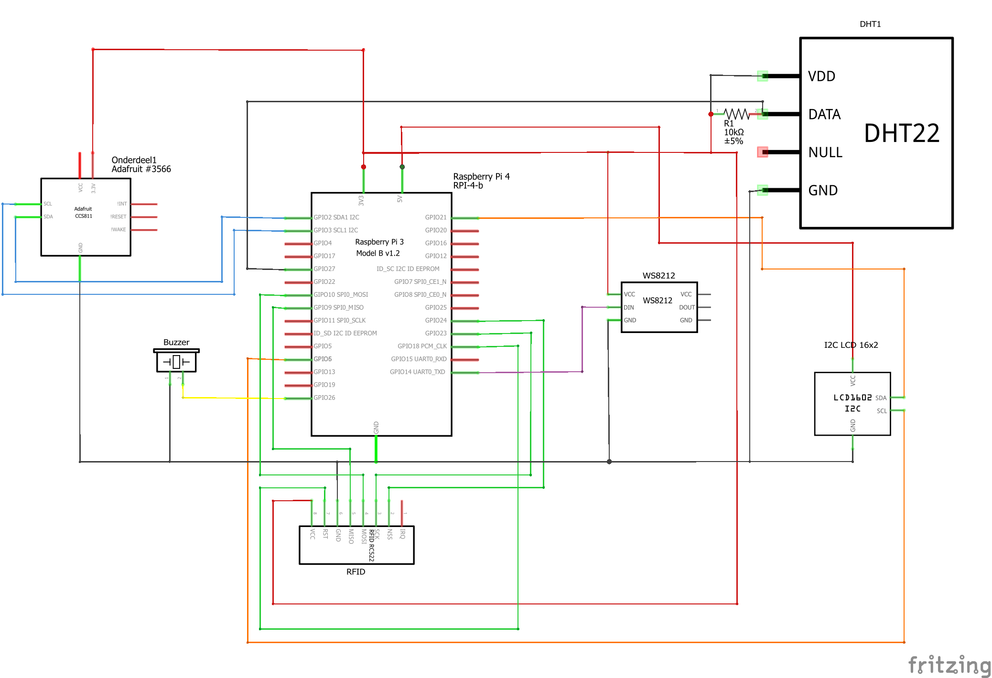Select the GPIO23 pin label

tap(436, 334)
